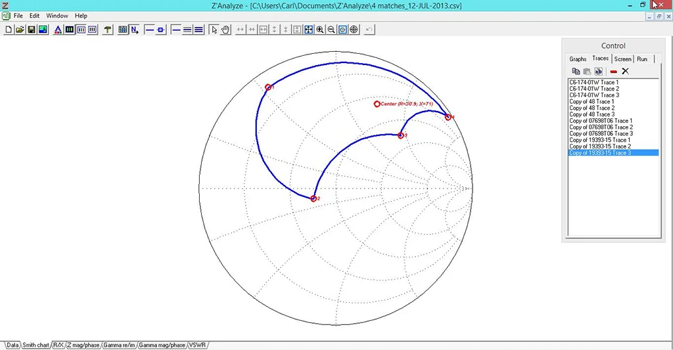Save with the floppy disk icon
Screen dimensions: 673x350
[x=32, y=30]
